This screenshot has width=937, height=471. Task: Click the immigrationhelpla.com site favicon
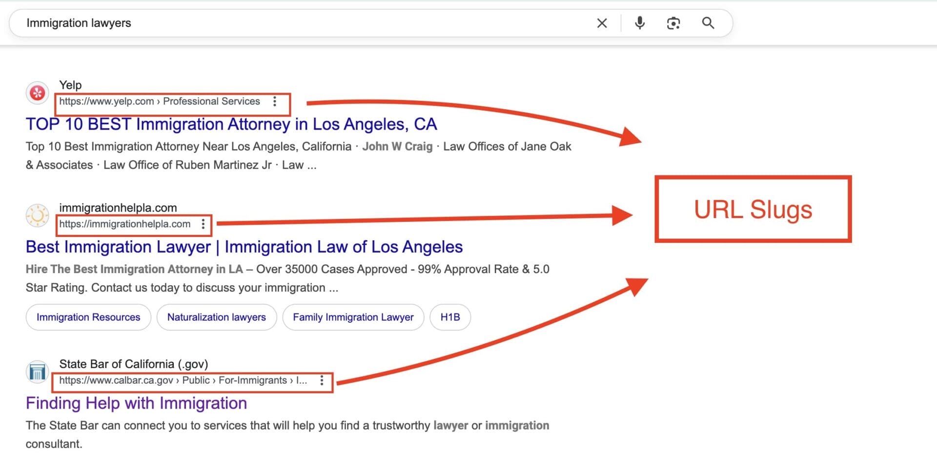[x=37, y=216]
